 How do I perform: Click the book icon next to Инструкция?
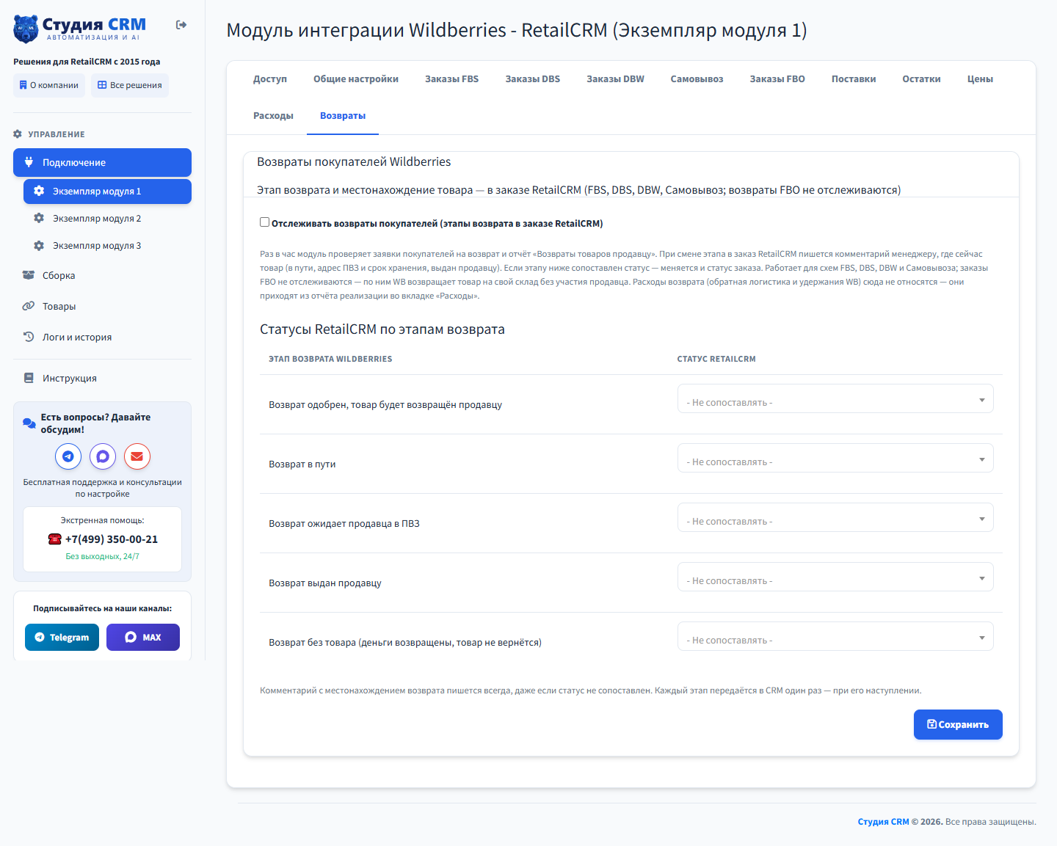(29, 378)
